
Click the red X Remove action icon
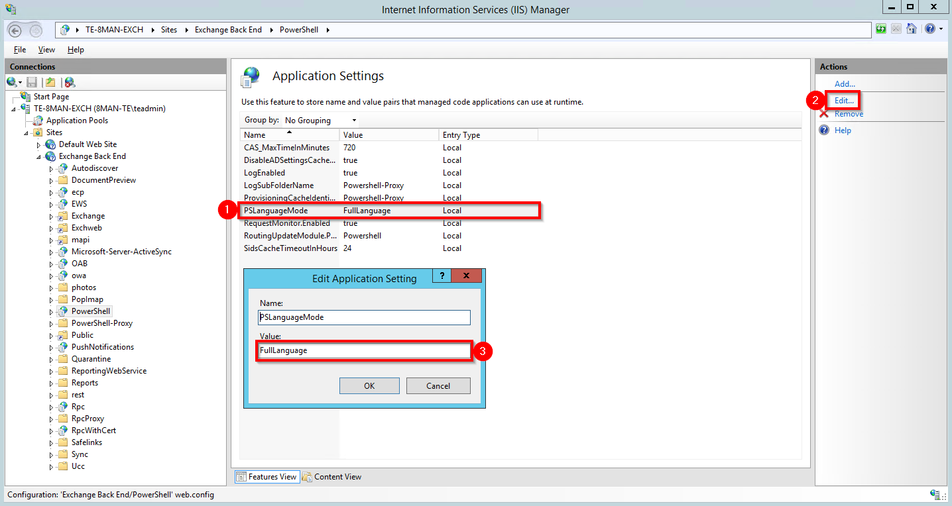[824, 114]
